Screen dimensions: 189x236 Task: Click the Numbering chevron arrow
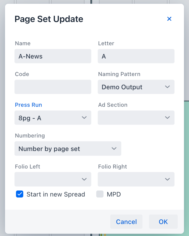point(114,148)
